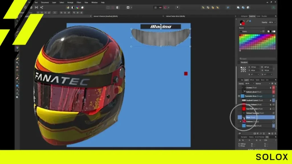Switch to the Stock panel tab
This screenshot has width=292, height=164.
[263, 80]
